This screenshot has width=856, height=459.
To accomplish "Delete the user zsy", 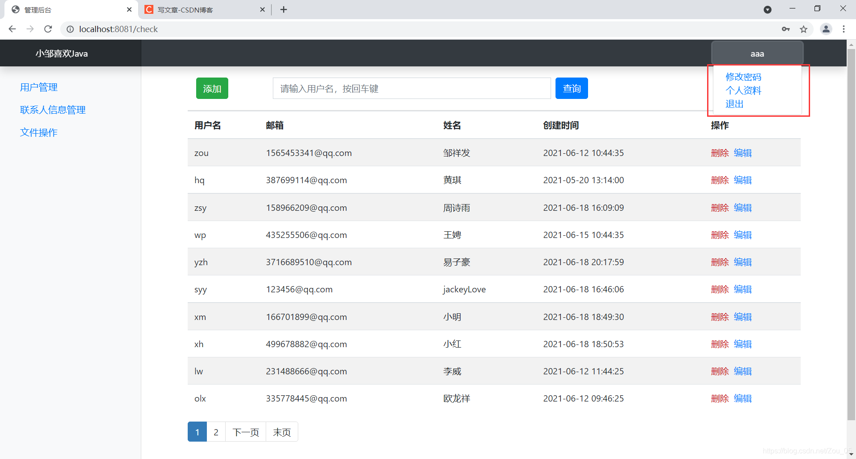I will pos(720,208).
